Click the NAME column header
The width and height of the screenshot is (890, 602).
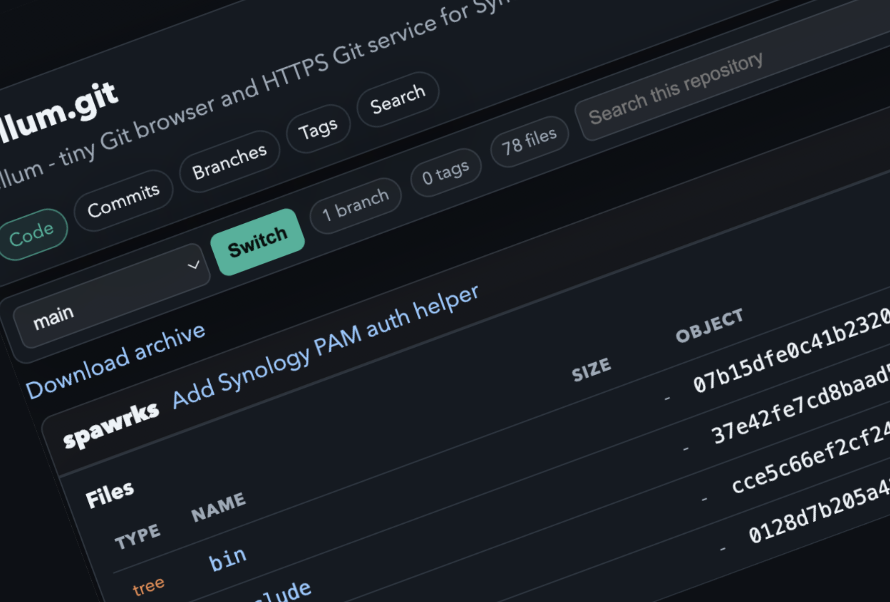tap(219, 507)
